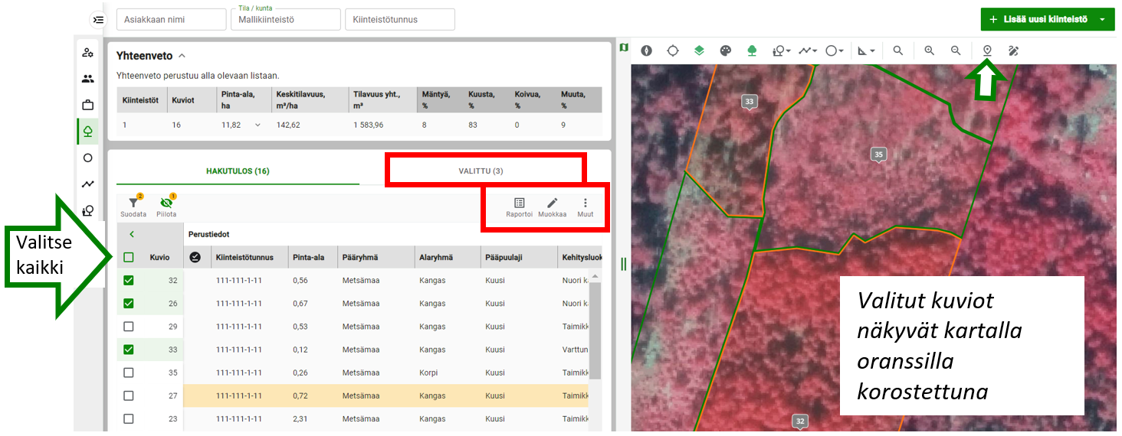Tick the select all checkbox in header

tap(129, 258)
